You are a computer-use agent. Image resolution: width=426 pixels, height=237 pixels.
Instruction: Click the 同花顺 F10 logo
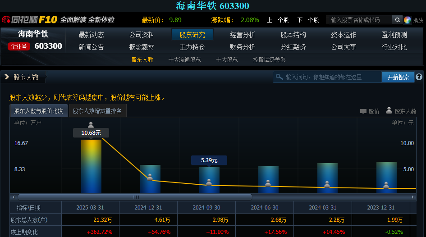30,19
